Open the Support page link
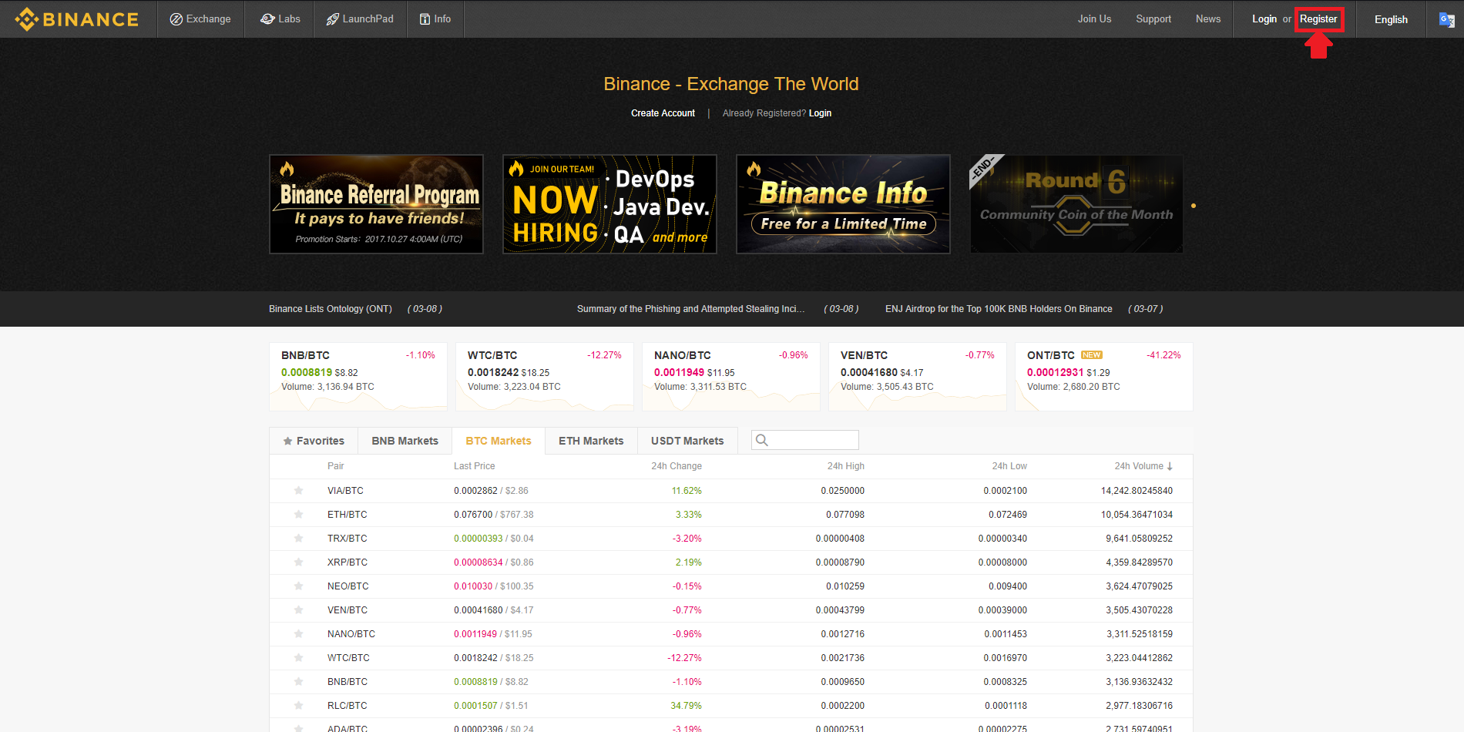This screenshot has height=732, width=1464. pyautogui.click(x=1153, y=19)
